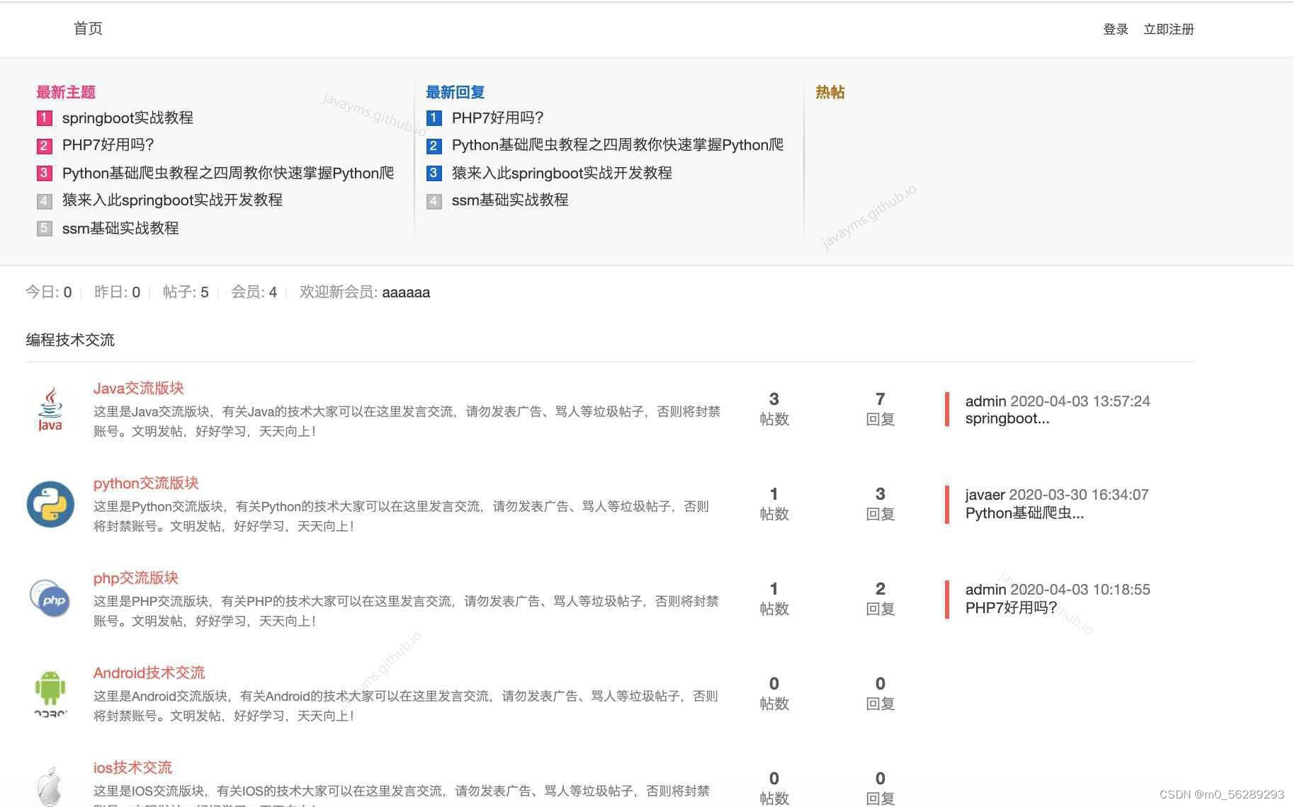The height and width of the screenshot is (807, 1295).
Task: Open PHP7好用吗? in 最新主题 list
Action: [108, 145]
